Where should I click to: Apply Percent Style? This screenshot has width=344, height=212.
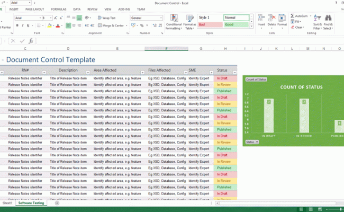coord(142,25)
